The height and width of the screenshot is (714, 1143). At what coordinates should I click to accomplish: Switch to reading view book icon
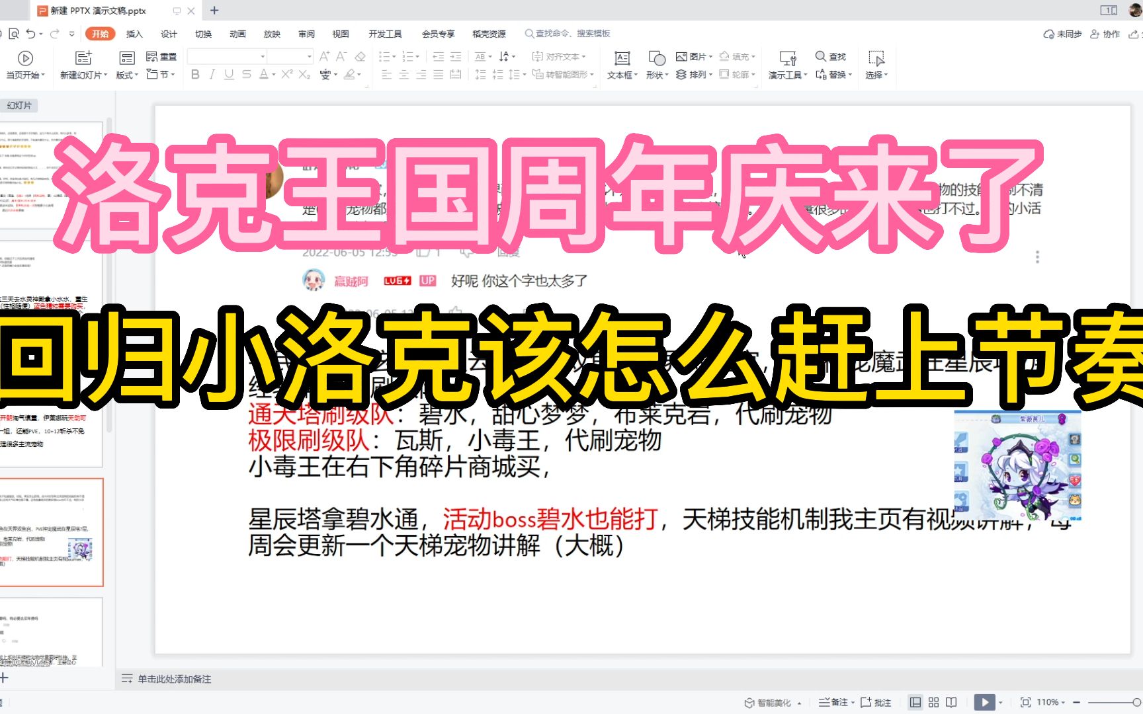click(x=951, y=702)
